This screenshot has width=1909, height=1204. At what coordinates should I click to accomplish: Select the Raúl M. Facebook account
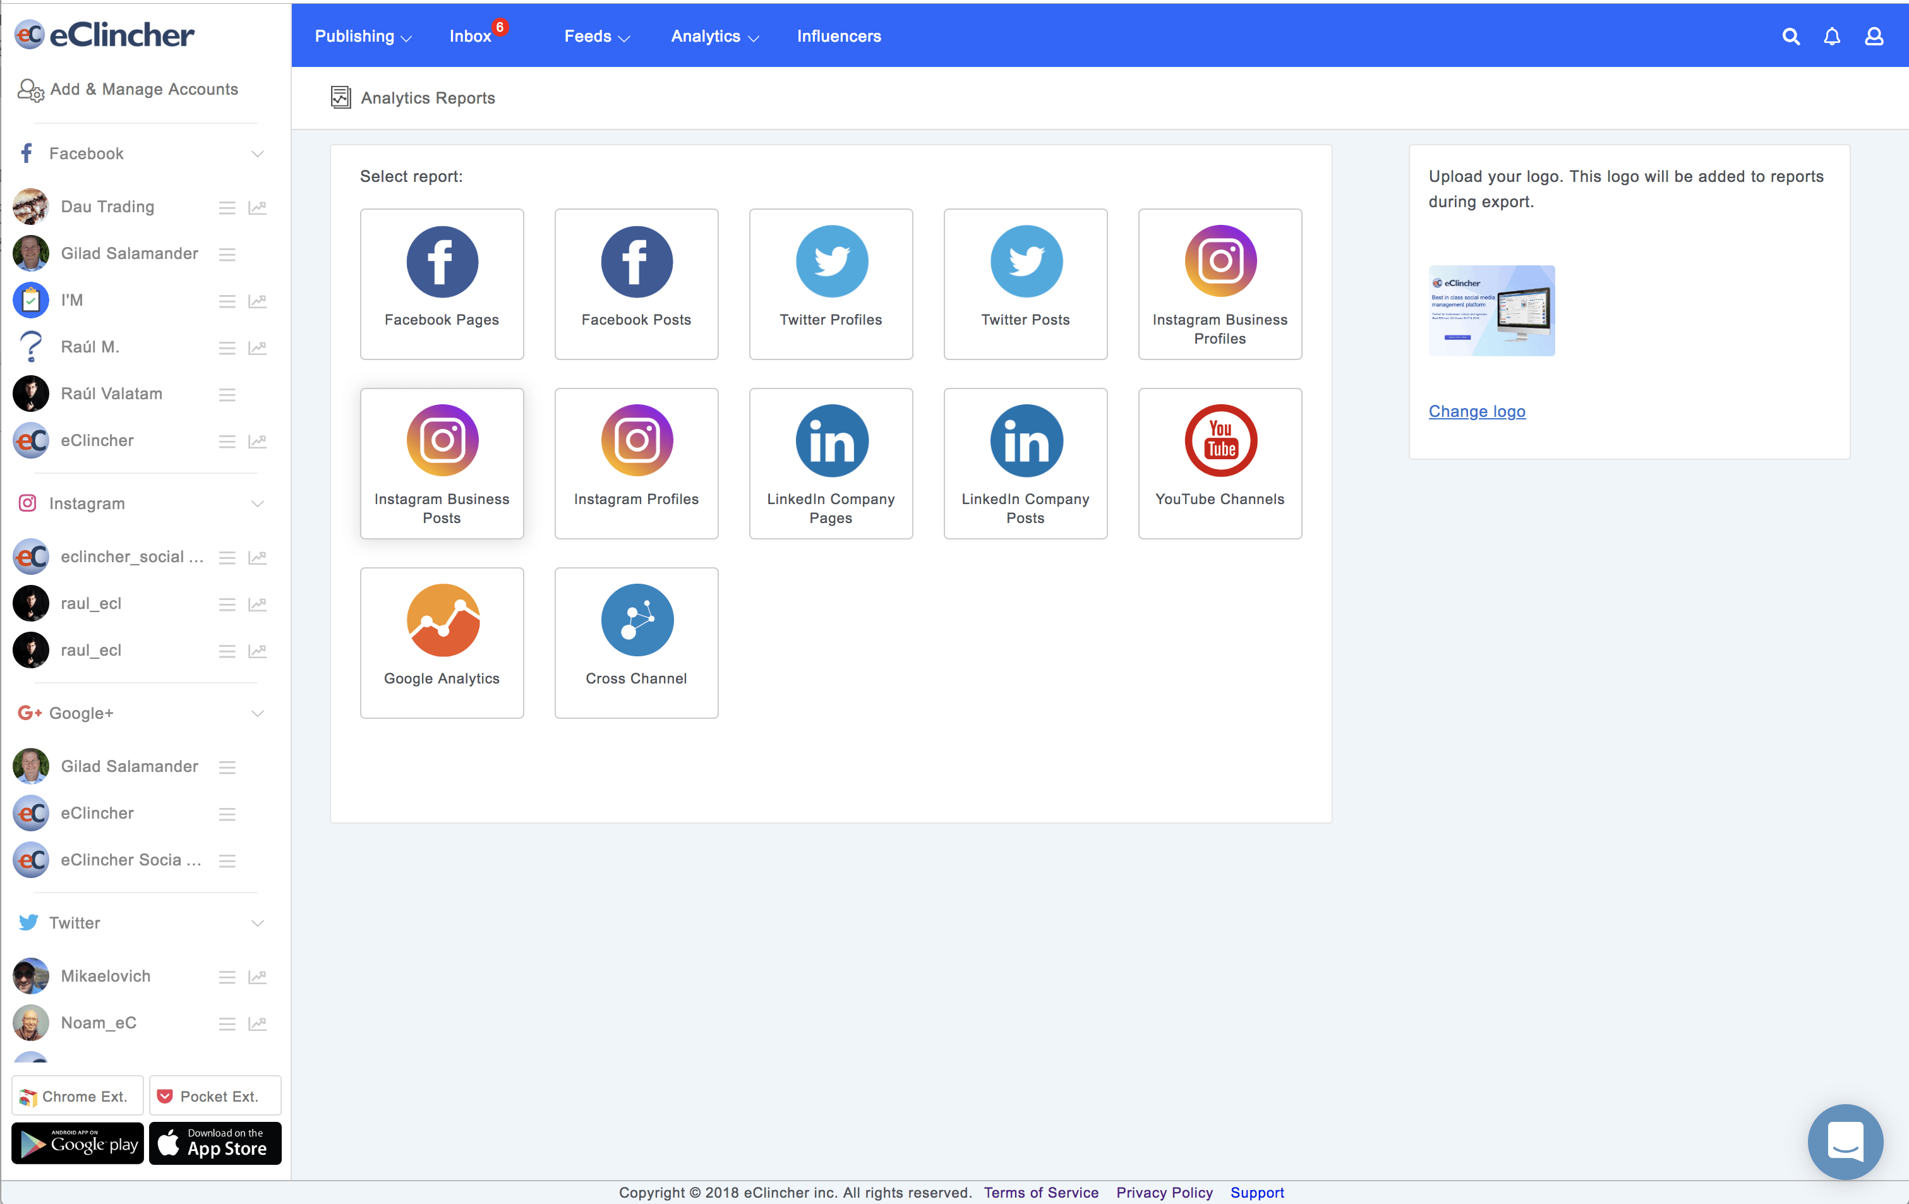[x=90, y=347]
